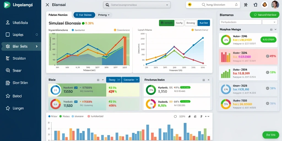Click the input field under Bismanss

click(240, 22)
